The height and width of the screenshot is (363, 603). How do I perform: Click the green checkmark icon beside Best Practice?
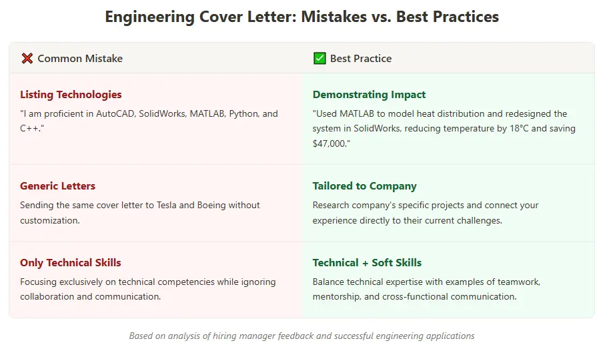click(320, 59)
